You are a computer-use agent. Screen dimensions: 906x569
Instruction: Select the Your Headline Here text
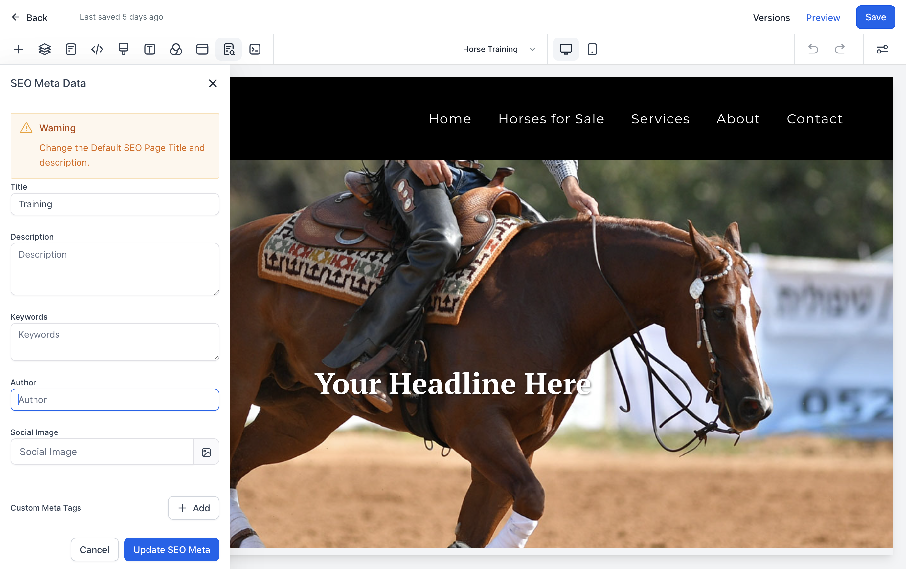[x=453, y=384]
